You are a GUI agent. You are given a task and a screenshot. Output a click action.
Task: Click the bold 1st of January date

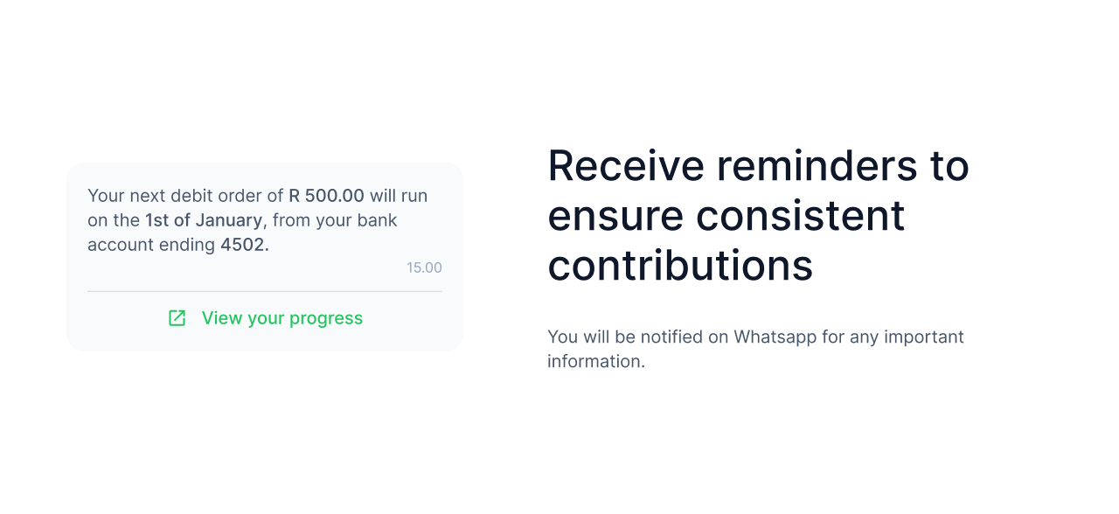pos(203,220)
